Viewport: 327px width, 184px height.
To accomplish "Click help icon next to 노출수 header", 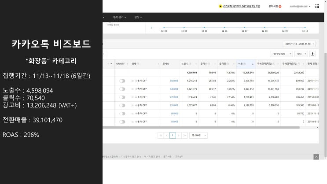I will point(190,64).
